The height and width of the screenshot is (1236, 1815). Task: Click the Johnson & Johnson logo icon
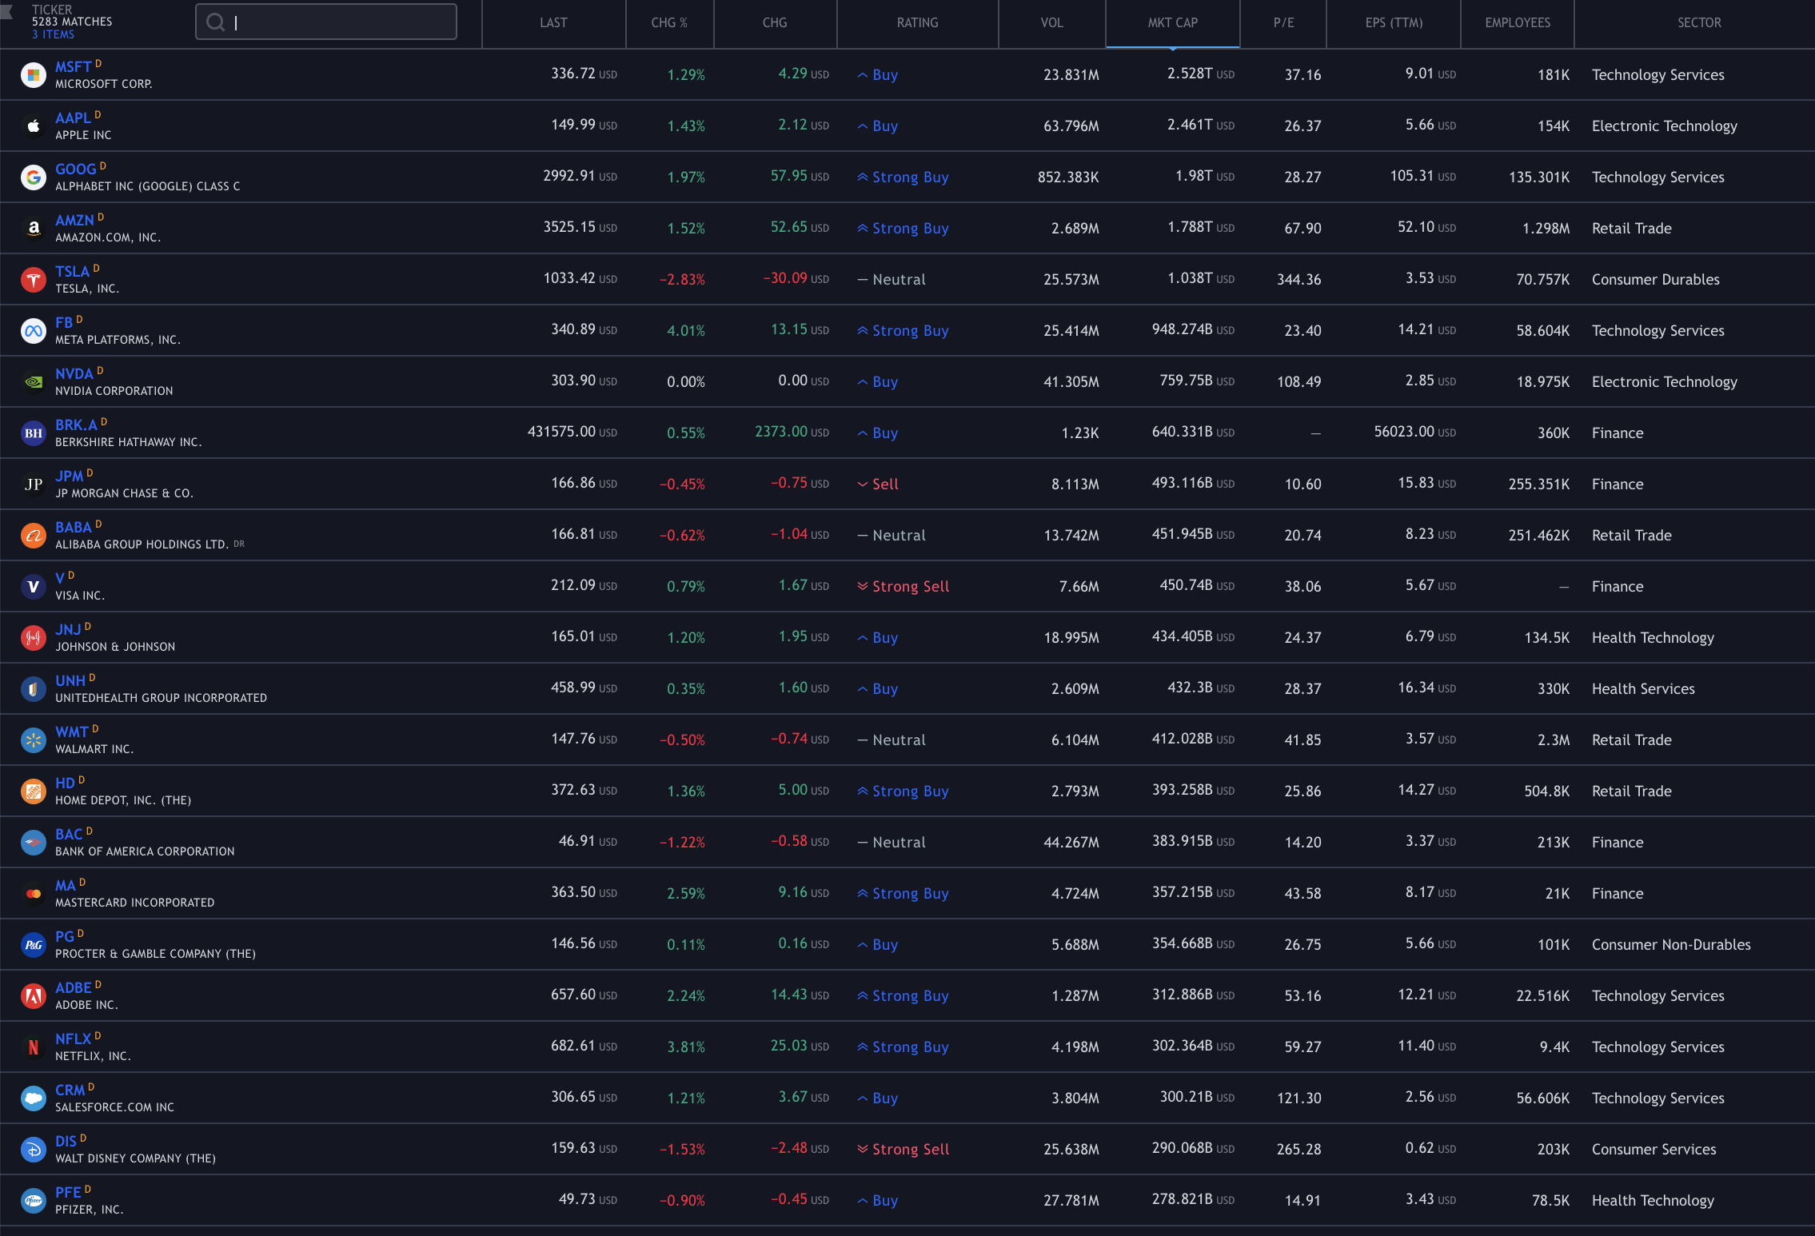[34, 637]
